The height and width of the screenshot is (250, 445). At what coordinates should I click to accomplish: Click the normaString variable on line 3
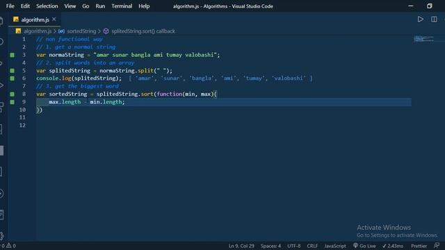click(67, 55)
